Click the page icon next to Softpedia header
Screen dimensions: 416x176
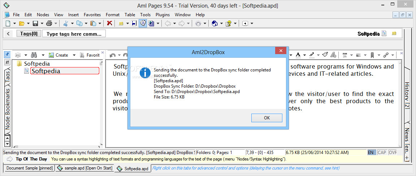(384, 34)
